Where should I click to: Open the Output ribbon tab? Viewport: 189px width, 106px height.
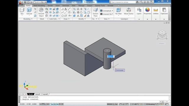(89, 6)
